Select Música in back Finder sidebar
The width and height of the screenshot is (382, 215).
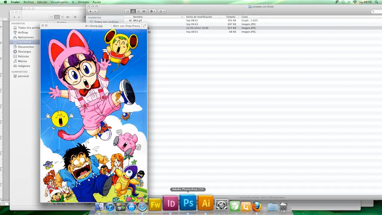pos(22,61)
